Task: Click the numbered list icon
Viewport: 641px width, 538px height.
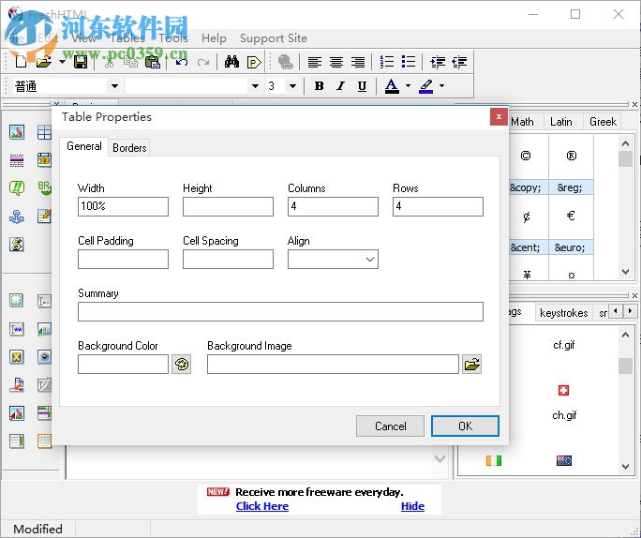Action: (x=387, y=62)
